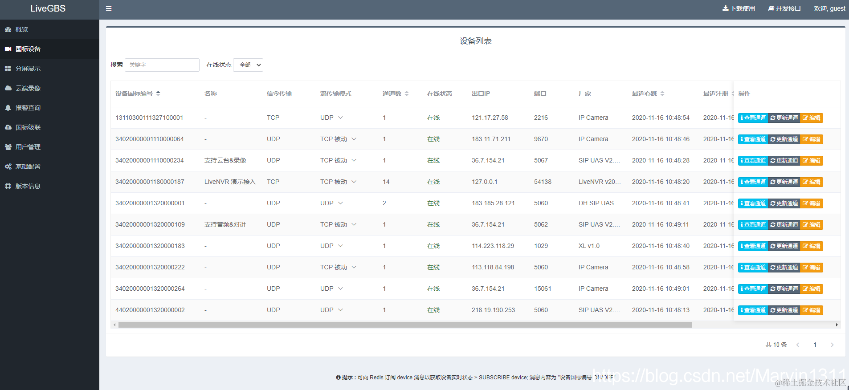Edit the 支持云台&录像 device
Screen dimensions: 849x390
pos(812,161)
